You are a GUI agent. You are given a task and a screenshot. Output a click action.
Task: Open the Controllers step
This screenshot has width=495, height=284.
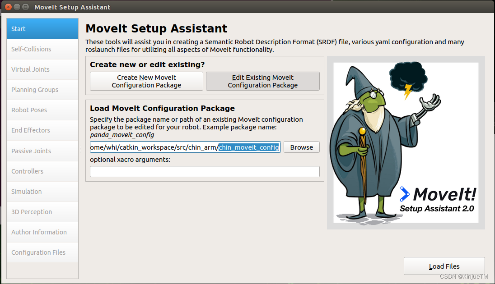pos(42,171)
